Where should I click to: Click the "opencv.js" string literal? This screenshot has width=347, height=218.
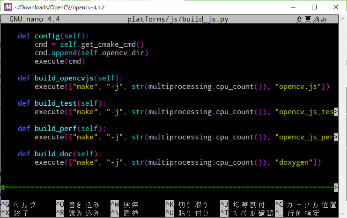click(298, 87)
